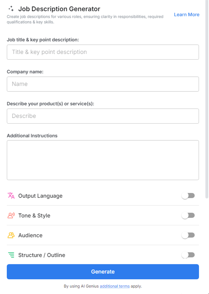Enable the Output Language toggle
The image size is (209, 294).
pos(188,195)
